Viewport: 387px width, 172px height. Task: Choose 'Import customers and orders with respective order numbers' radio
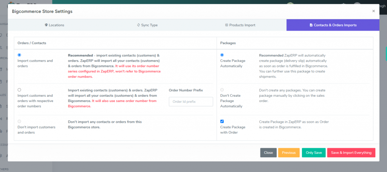click(x=19, y=90)
